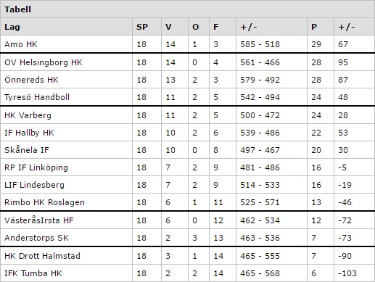
Task: Click the LIF Lindesberg team name
Action: pos(34,185)
